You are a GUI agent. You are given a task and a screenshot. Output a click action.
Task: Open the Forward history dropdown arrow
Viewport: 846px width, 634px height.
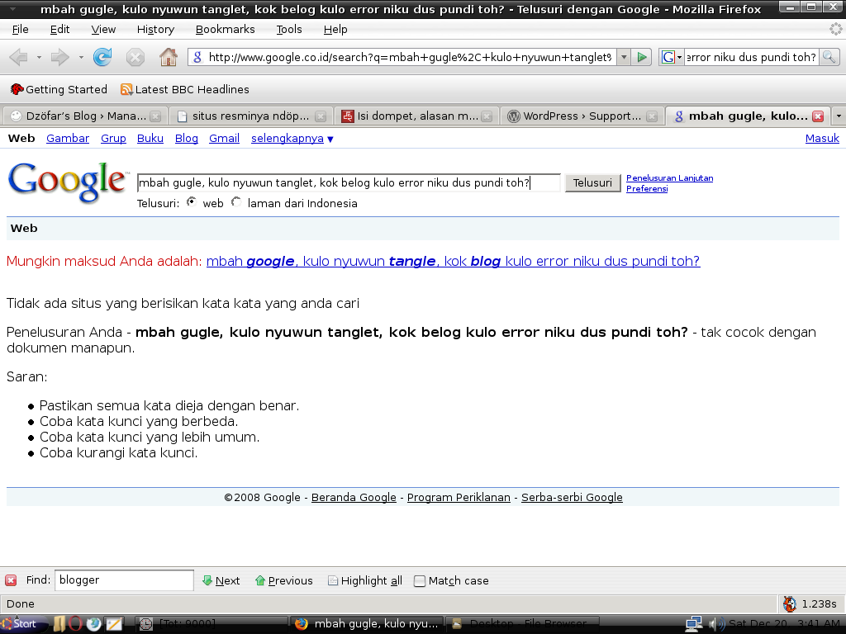81,57
